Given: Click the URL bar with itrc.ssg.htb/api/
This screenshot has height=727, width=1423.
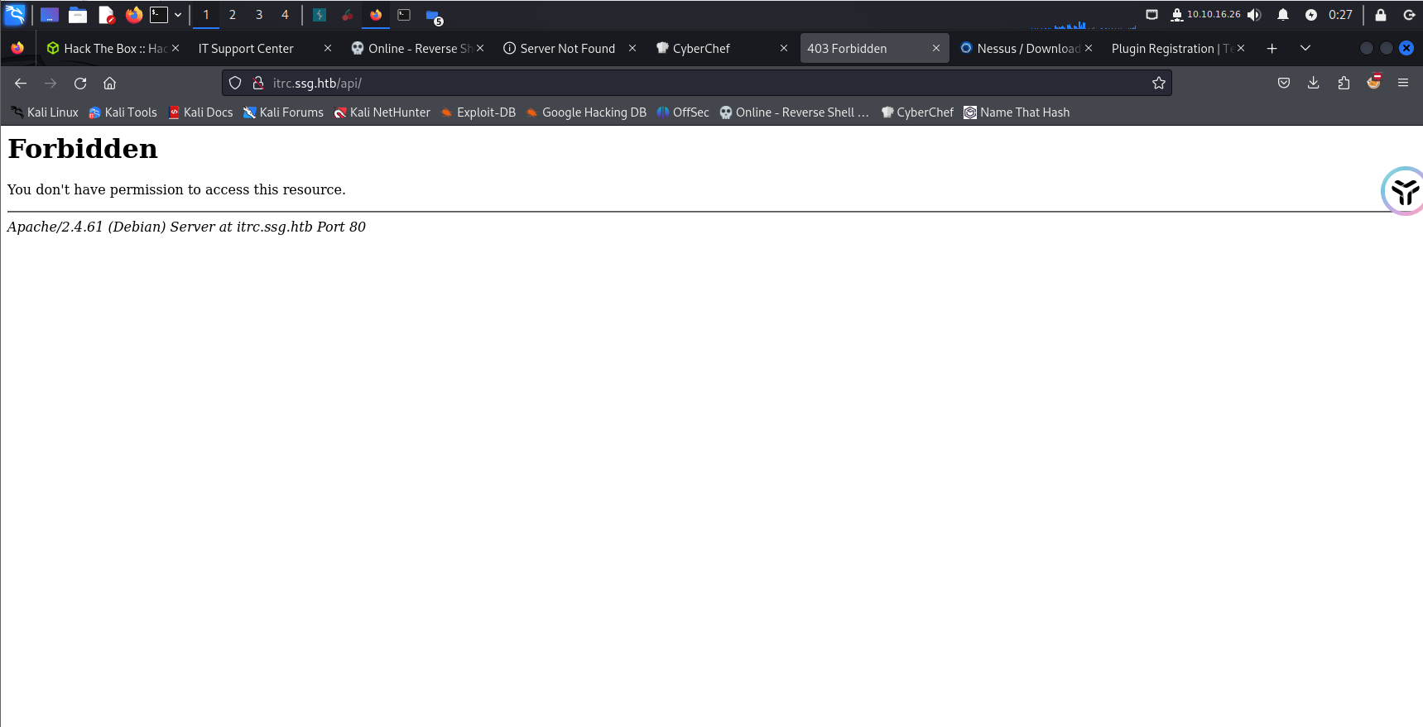Looking at the screenshot, I should tap(696, 83).
